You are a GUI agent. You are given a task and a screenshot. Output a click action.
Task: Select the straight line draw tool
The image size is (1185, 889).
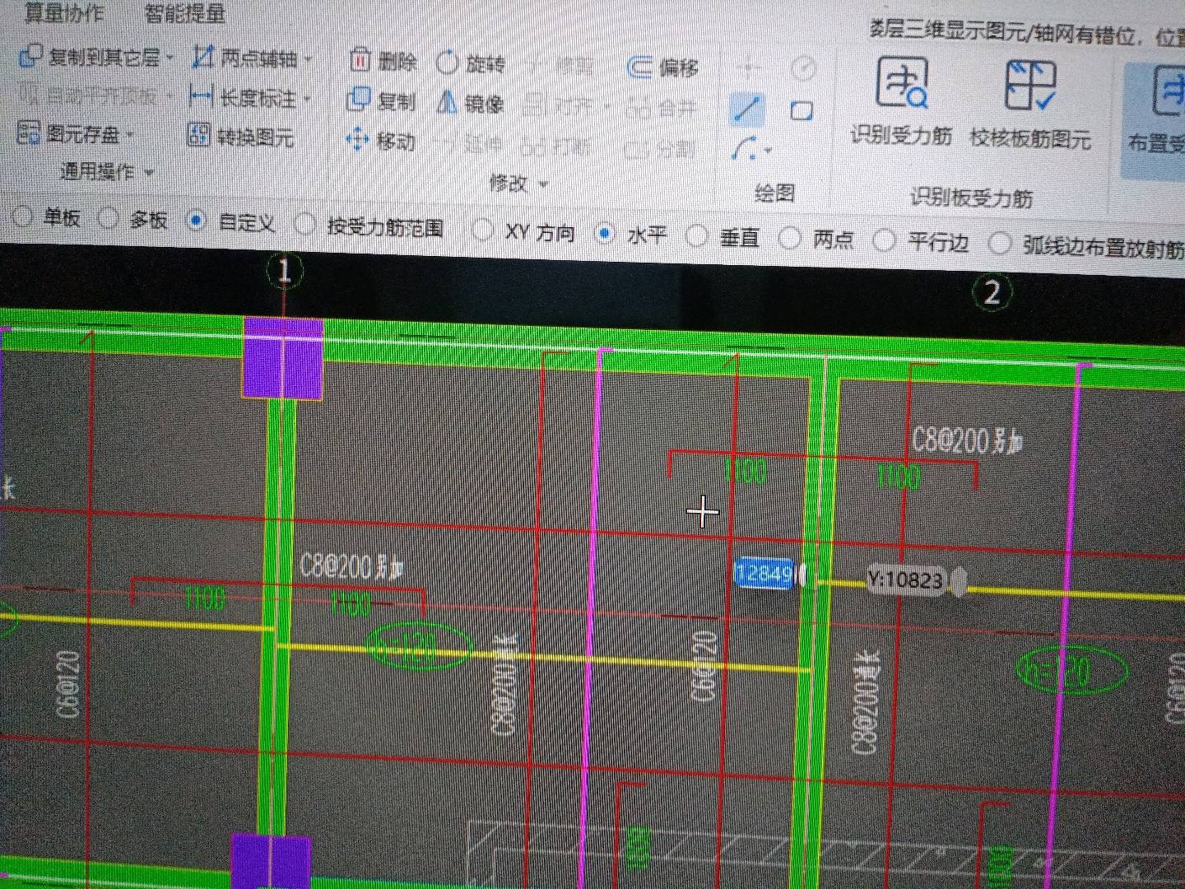pyautogui.click(x=747, y=109)
